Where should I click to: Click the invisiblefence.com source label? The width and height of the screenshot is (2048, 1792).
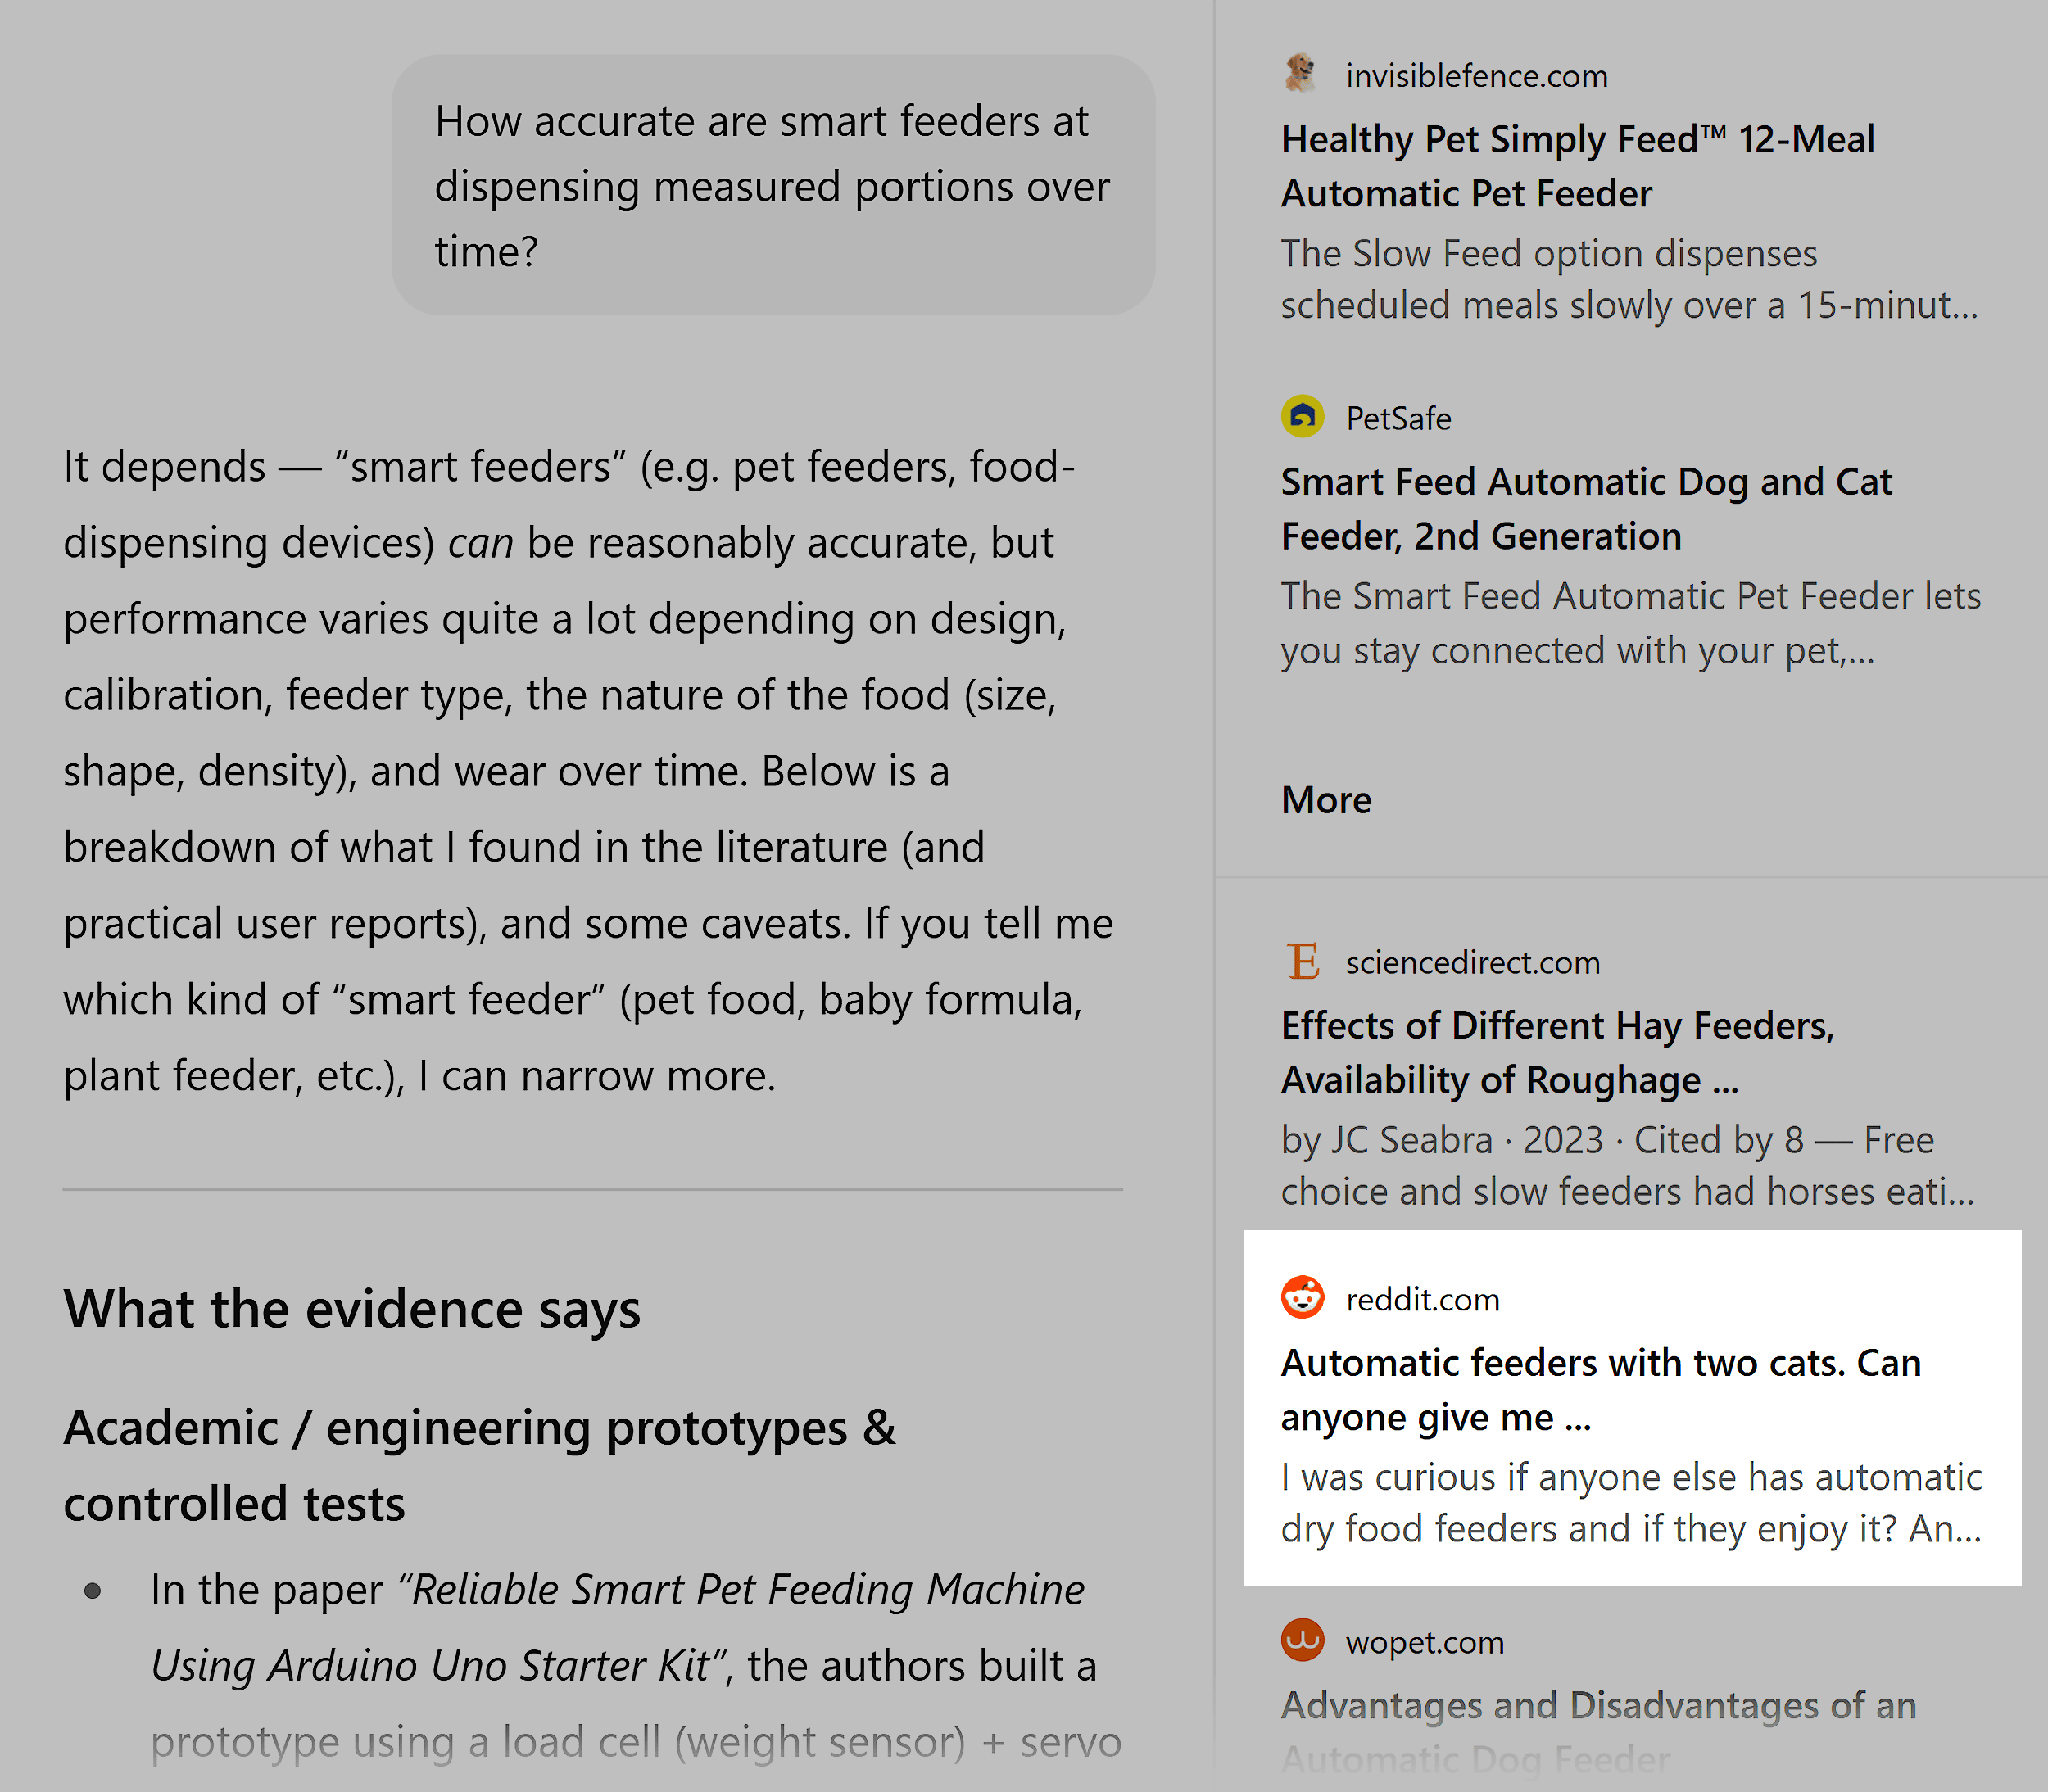(x=1477, y=75)
